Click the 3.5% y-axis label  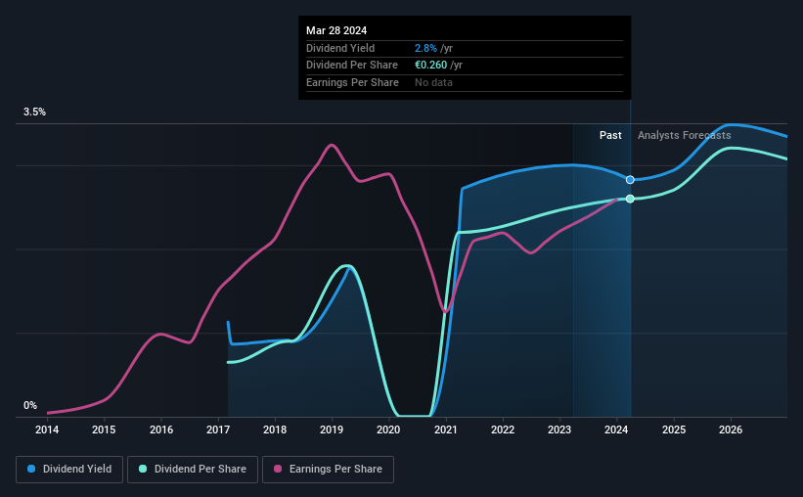click(x=34, y=112)
